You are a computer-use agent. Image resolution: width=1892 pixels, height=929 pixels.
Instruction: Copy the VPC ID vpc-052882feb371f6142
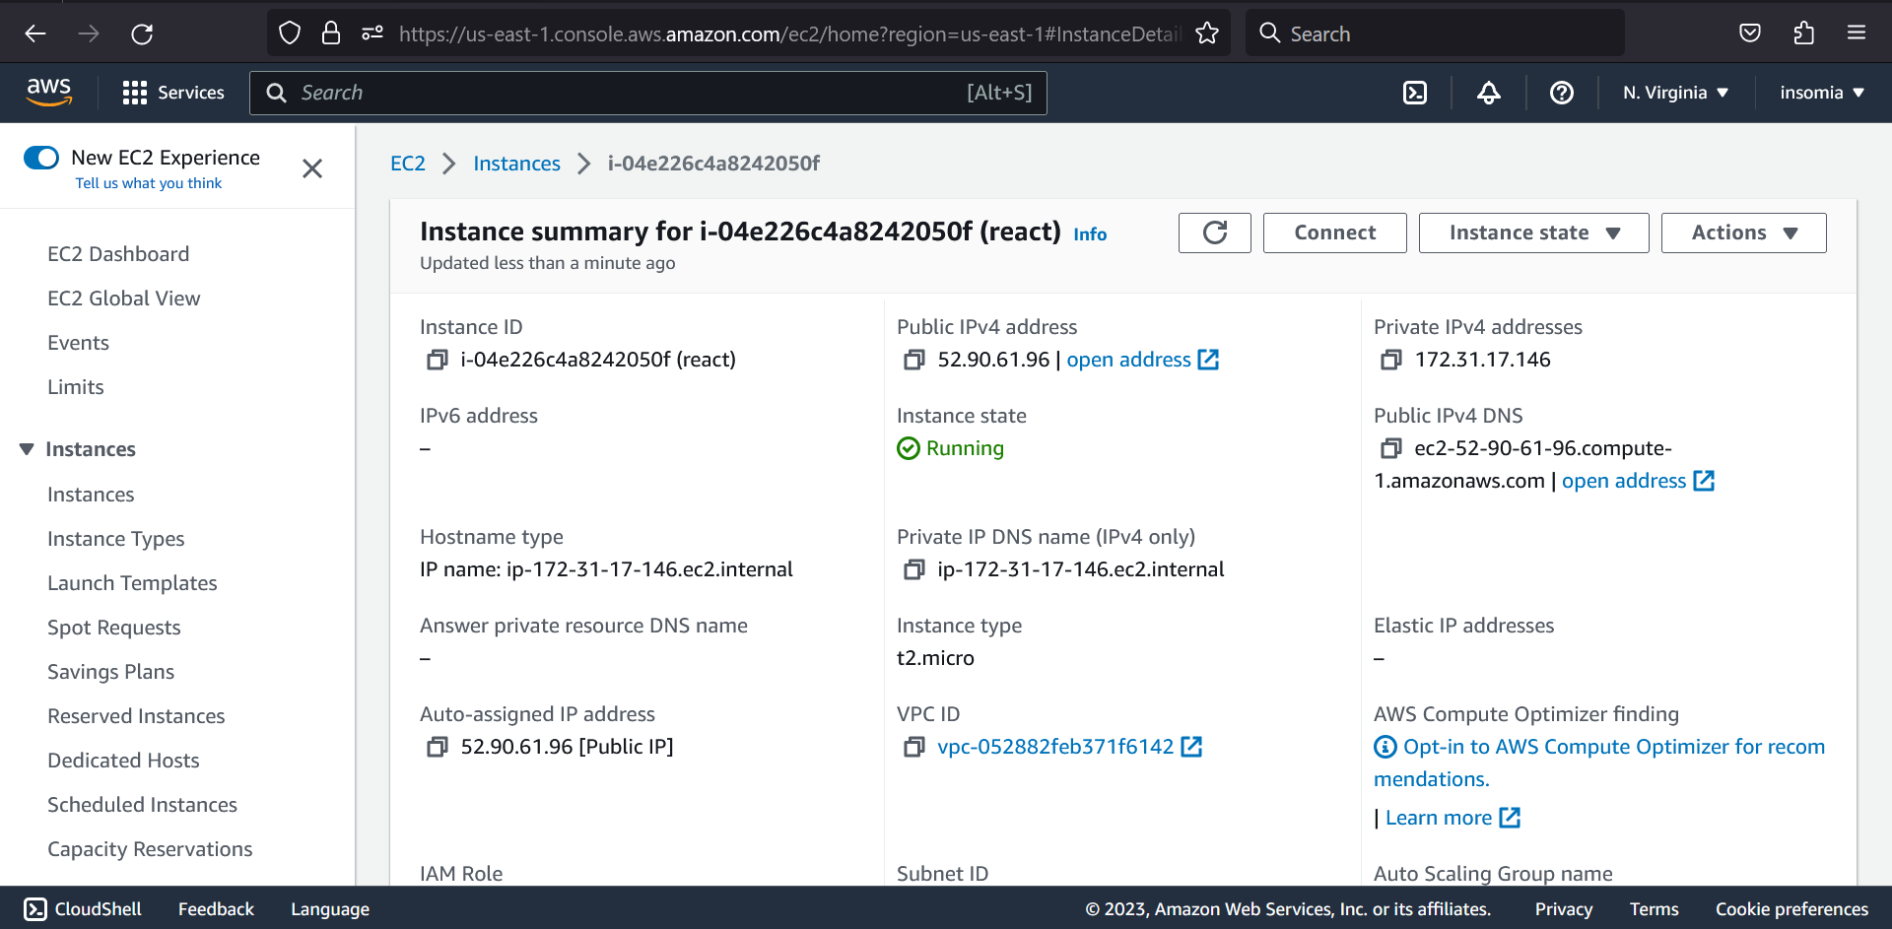pyautogui.click(x=913, y=747)
